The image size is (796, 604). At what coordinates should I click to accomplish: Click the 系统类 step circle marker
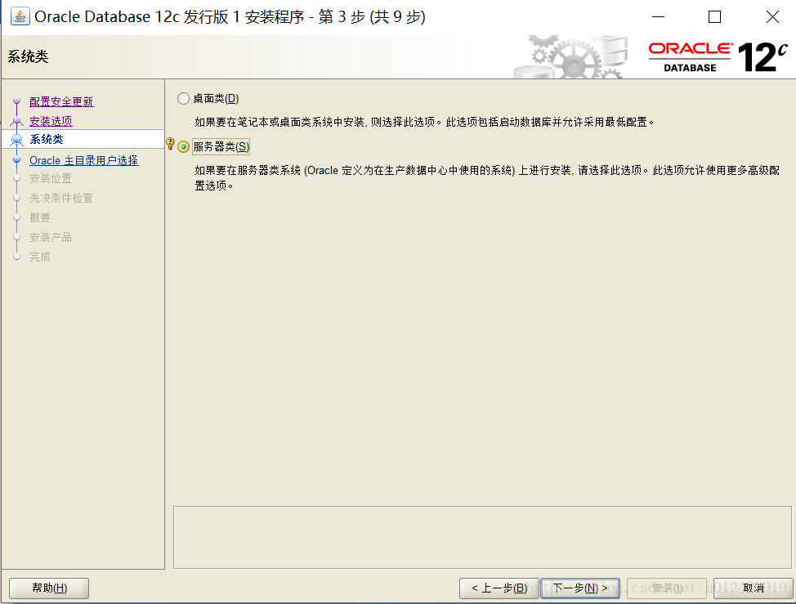pos(16,139)
